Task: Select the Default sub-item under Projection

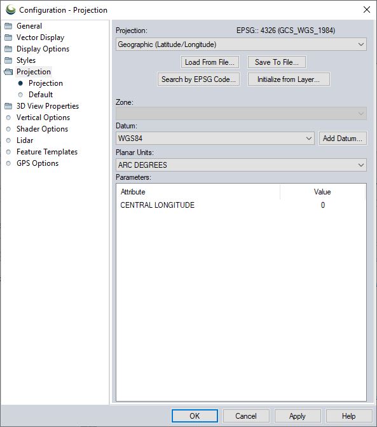Action: tap(41, 95)
